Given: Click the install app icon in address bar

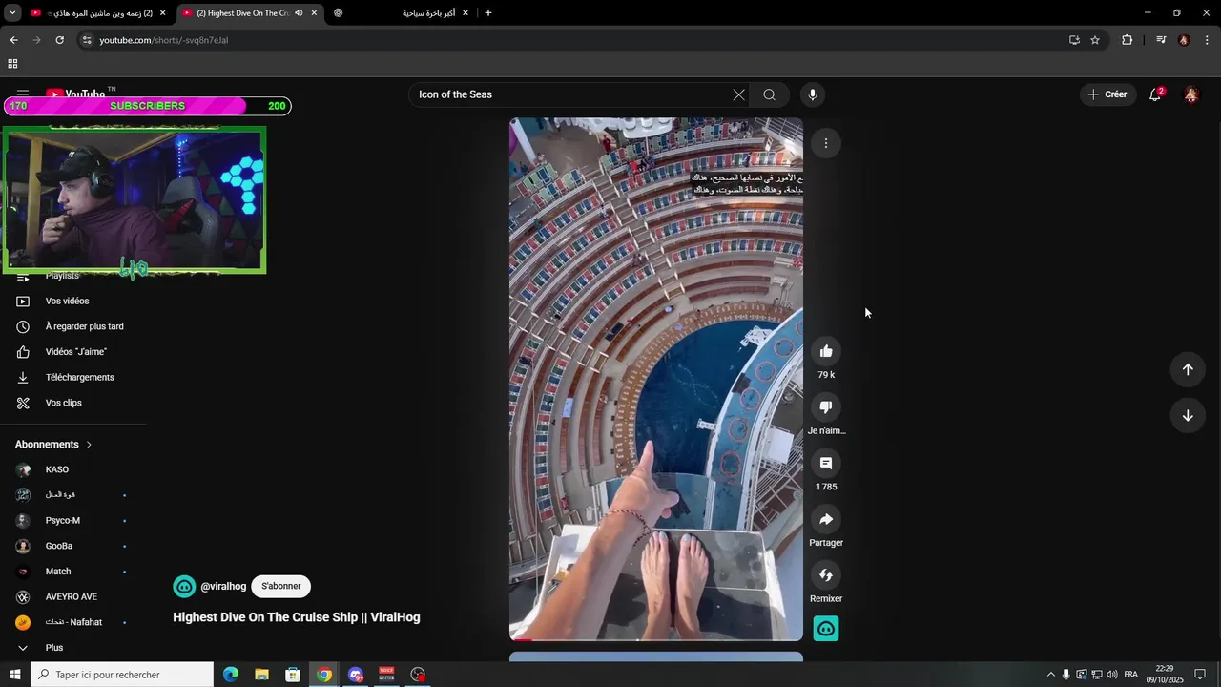Looking at the screenshot, I should coord(1074,40).
